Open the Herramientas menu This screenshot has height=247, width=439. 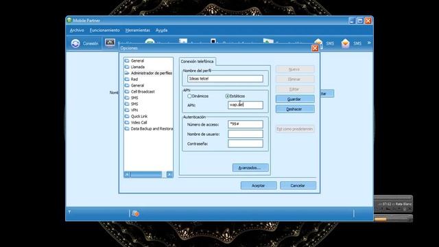coord(137,30)
